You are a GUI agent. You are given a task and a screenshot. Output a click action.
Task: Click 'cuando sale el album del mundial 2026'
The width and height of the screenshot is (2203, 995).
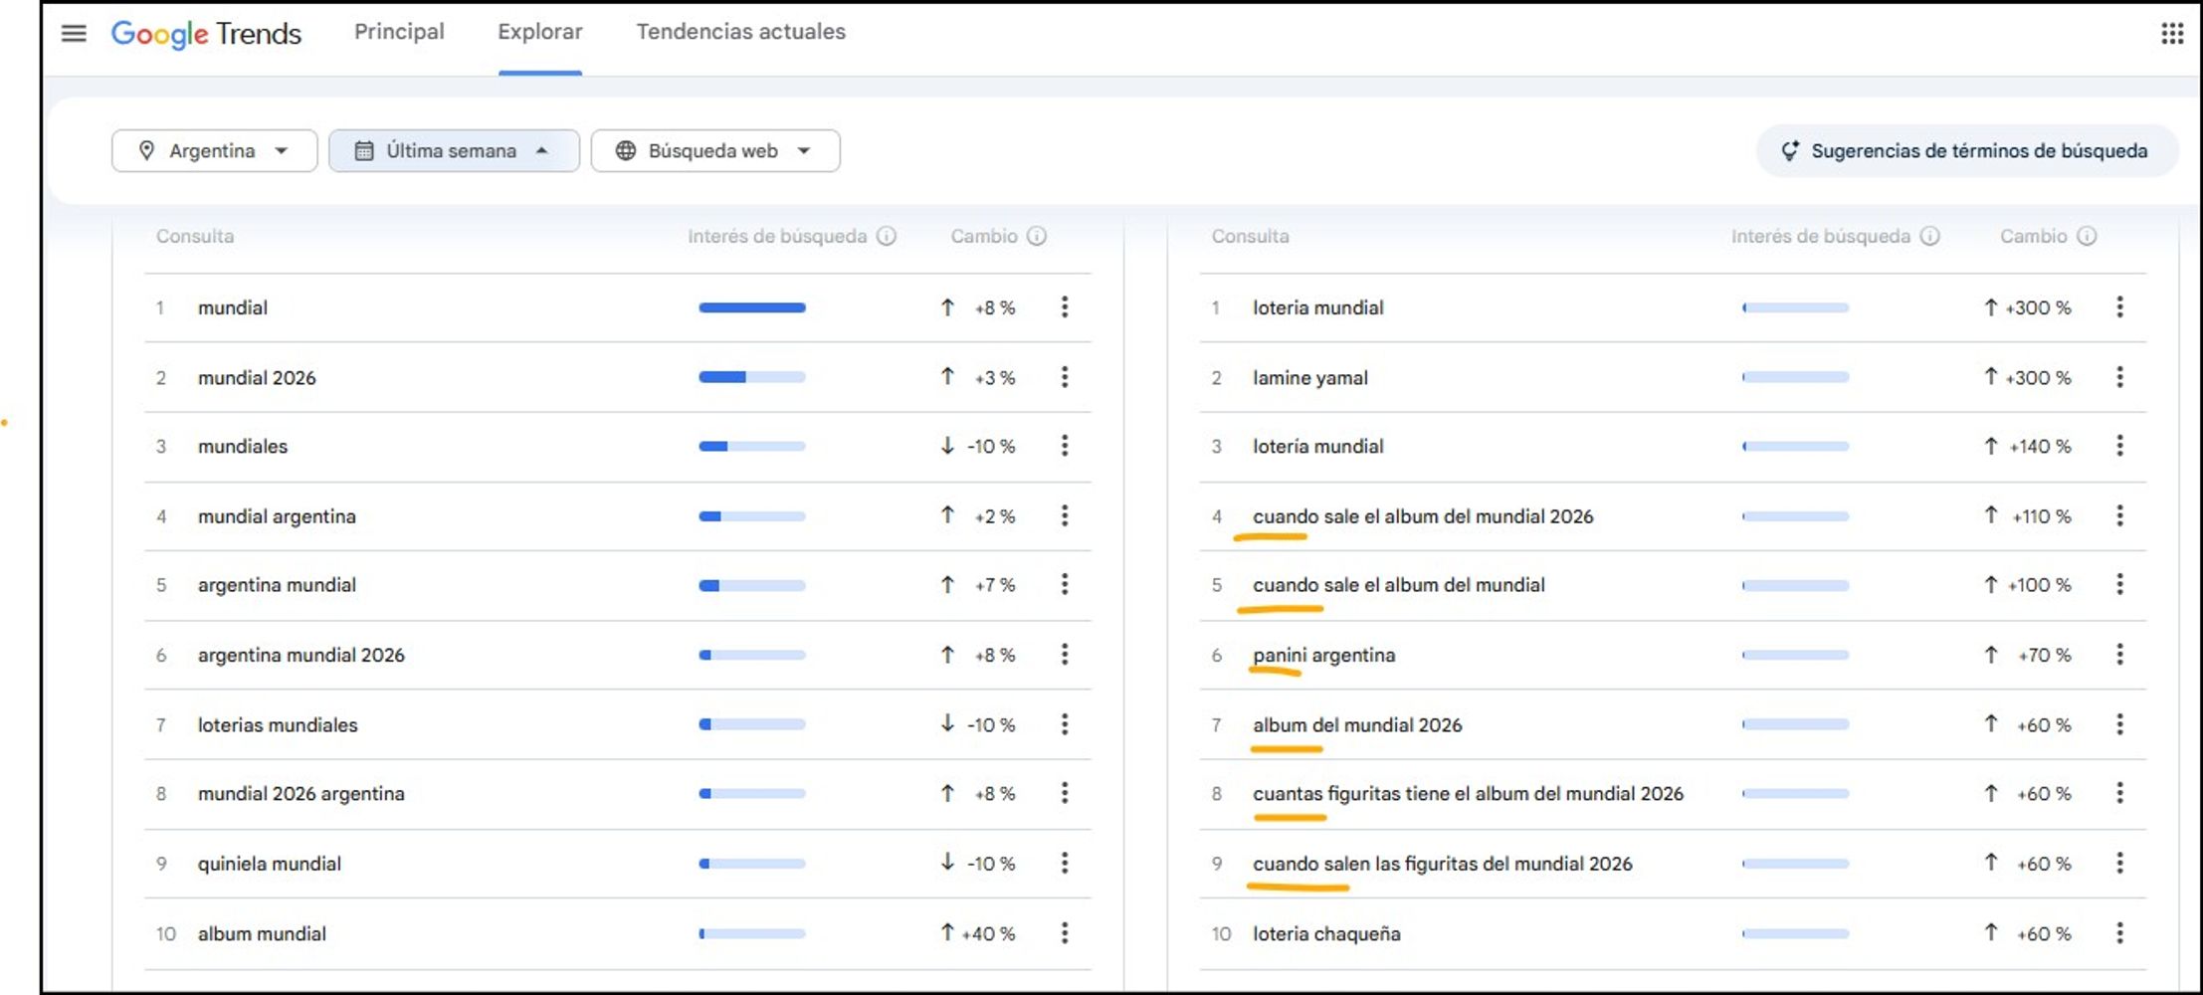point(1423,516)
